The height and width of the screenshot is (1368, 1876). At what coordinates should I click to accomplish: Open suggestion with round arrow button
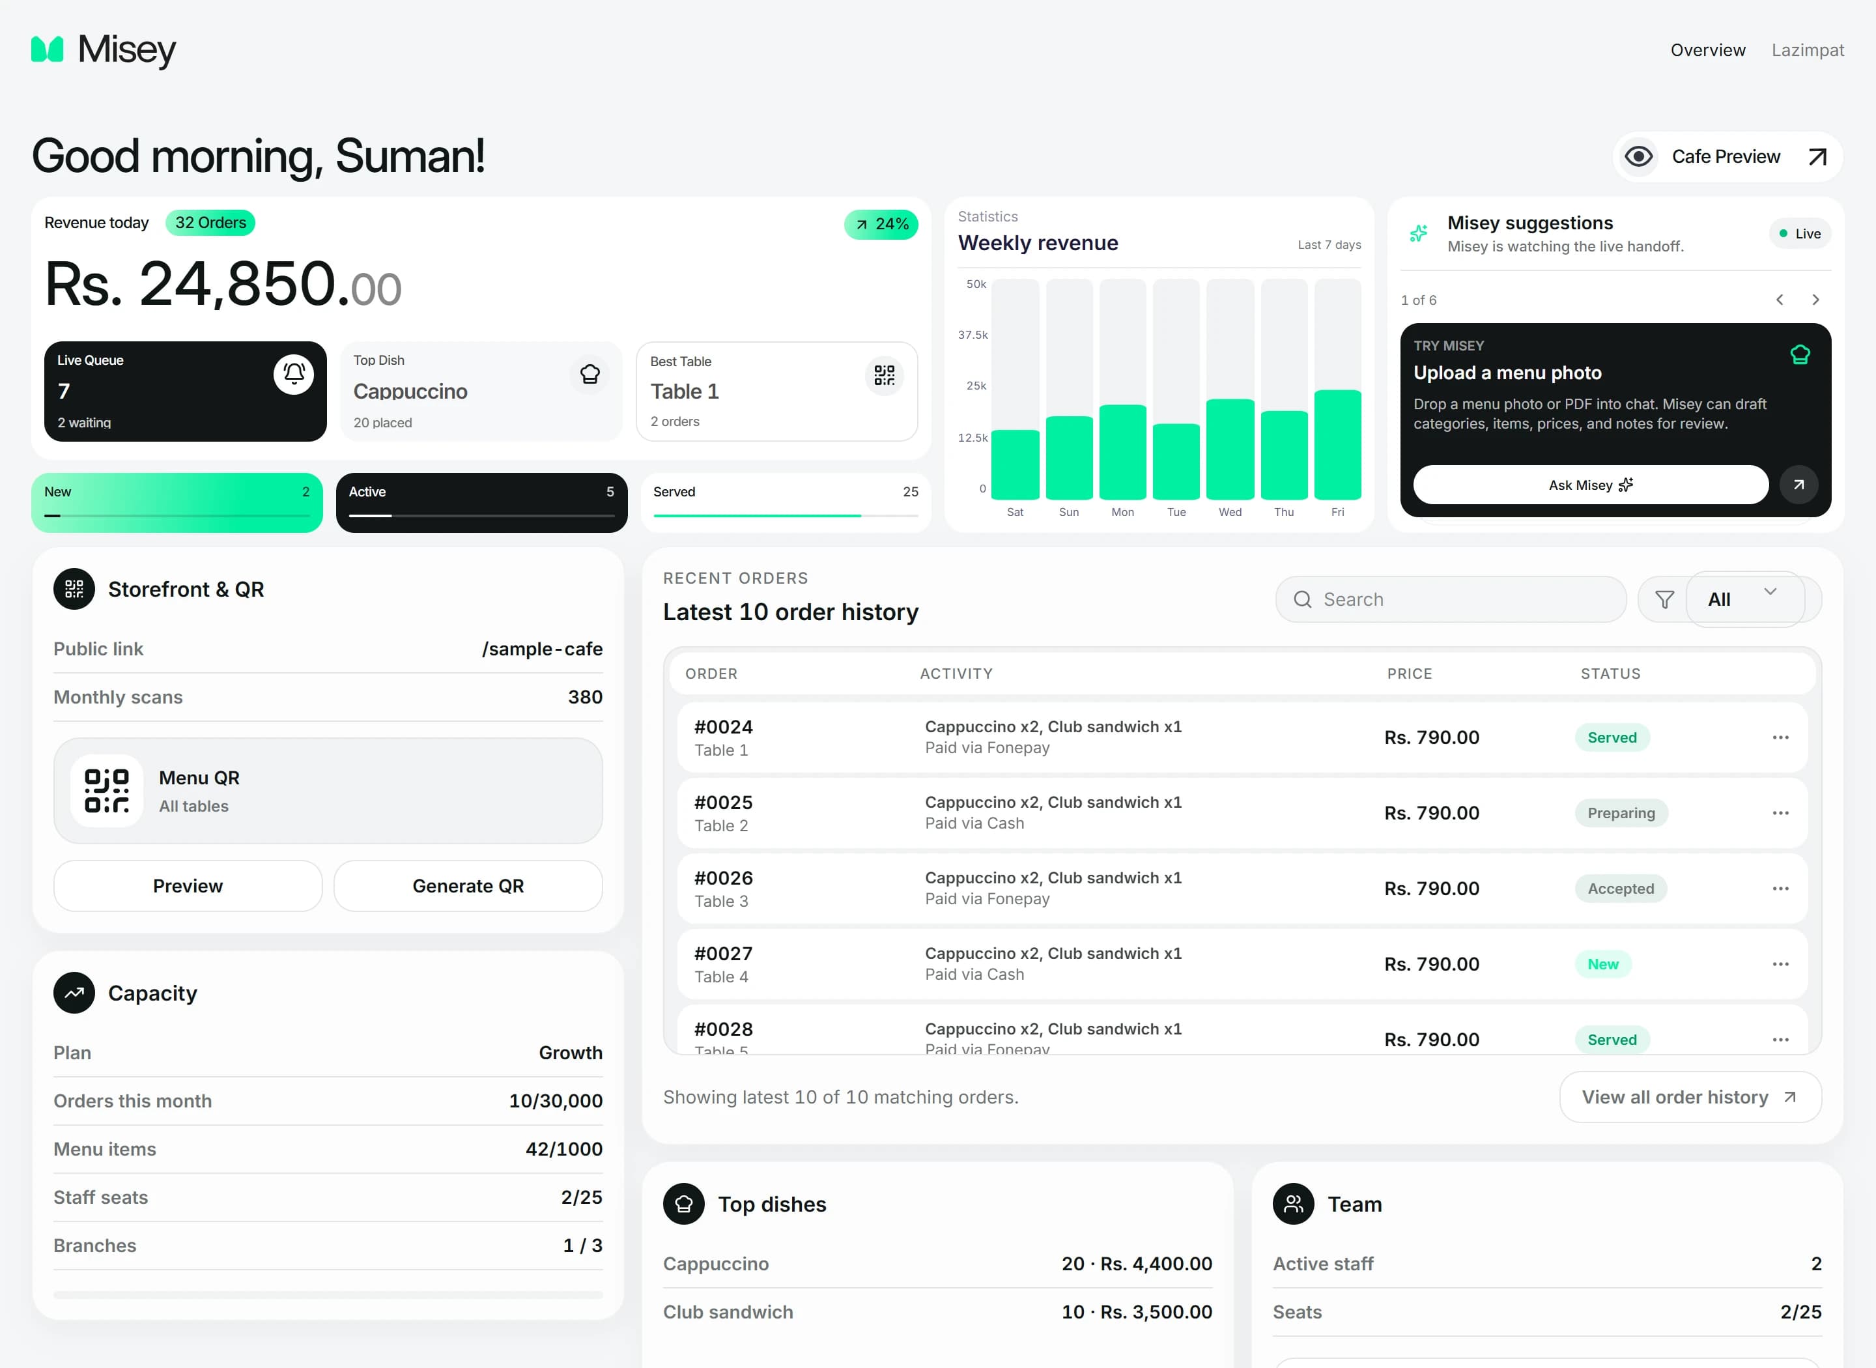1799,485
